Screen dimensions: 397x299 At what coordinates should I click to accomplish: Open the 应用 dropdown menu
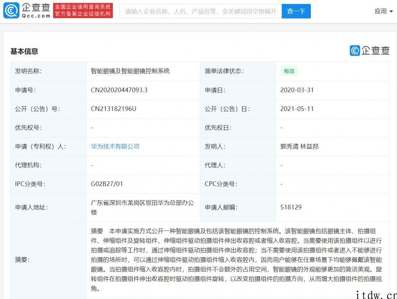[384, 11]
